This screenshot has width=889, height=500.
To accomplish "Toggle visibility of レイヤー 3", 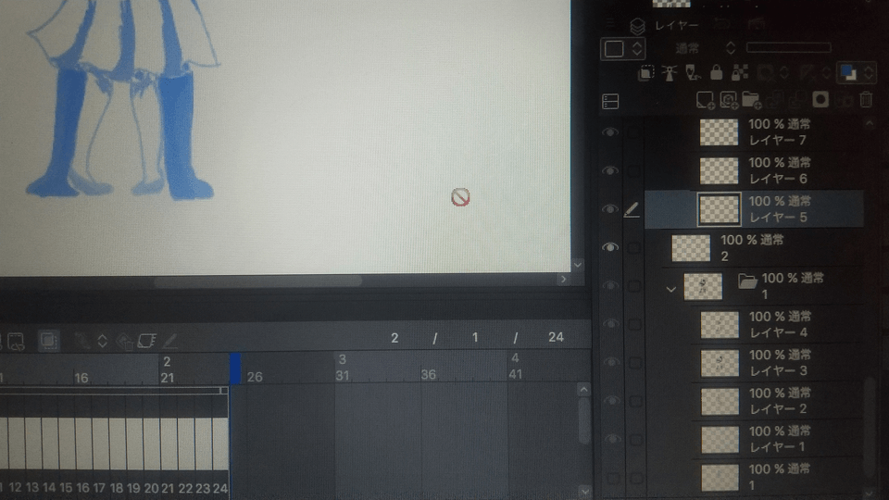I will point(610,362).
